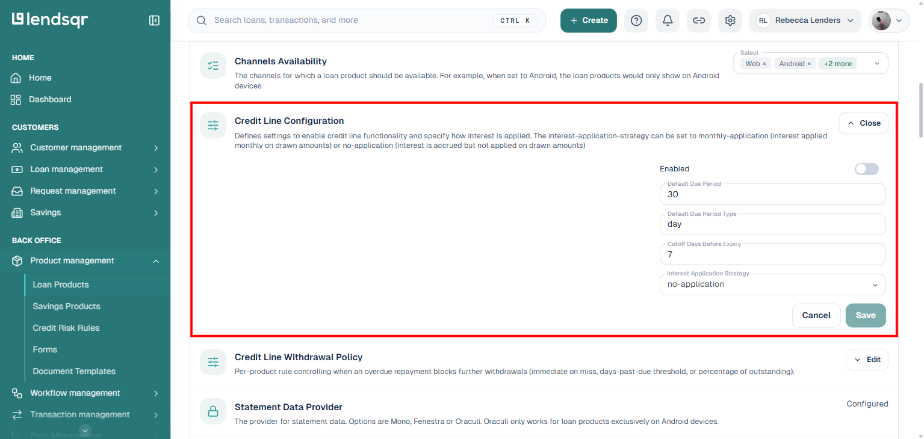Close the Credit Line Configuration section
The height and width of the screenshot is (439, 924).
click(864, 123)
